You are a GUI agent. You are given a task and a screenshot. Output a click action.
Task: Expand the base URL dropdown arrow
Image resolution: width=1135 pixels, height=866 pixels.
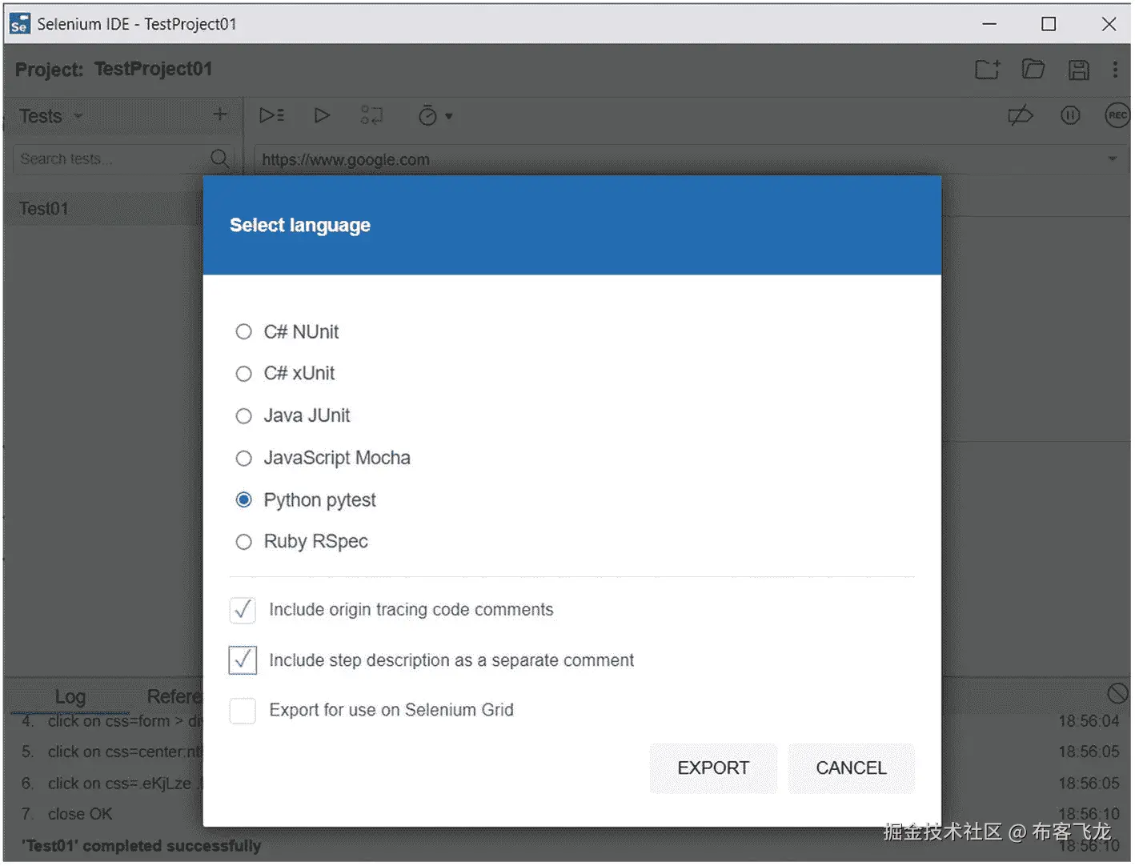1113,159
